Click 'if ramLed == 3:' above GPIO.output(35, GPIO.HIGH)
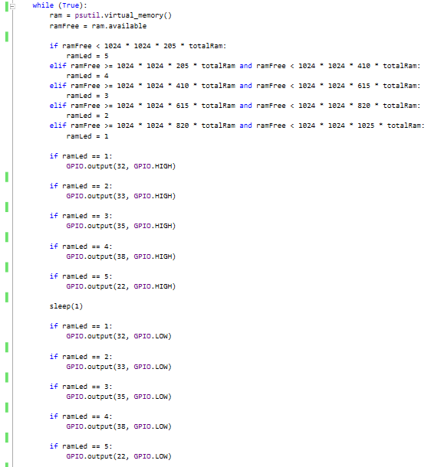The width and height of the screenshot is (431, 467). point(81,216)
